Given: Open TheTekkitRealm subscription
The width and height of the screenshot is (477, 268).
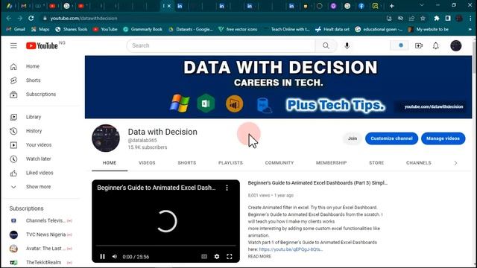Looking at the screenshot, I should [x=42, y=263].
